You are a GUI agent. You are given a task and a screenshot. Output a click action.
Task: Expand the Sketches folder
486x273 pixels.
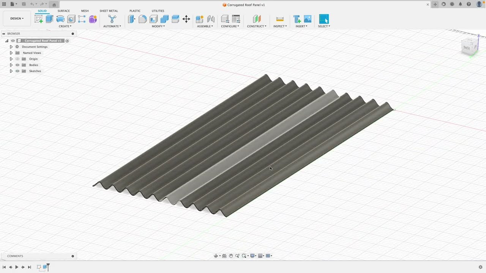[x=11, y=71]
